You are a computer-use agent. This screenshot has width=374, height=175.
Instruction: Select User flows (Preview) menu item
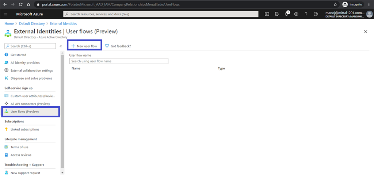click(x=30, y=112)
